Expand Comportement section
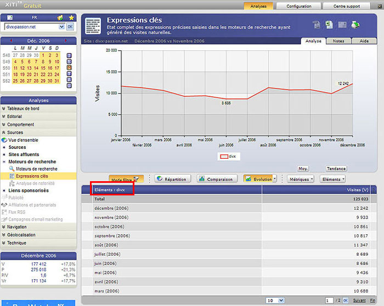Image resolution: width=384 pixels, height=306 pixels. click(x=38, y=125)
